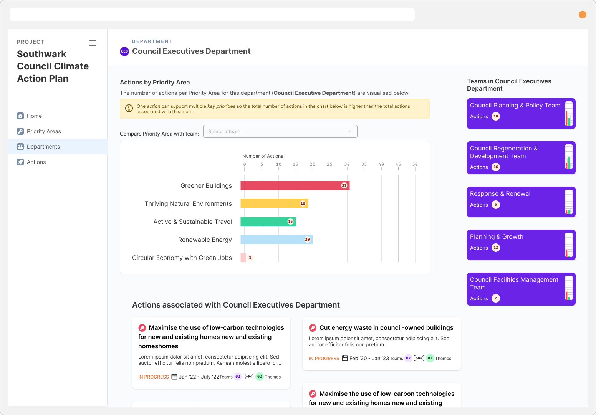Click the Actions rocket icon in sidebar
The height and width of the screenshot is (415, 596).
tap(20, 162)
